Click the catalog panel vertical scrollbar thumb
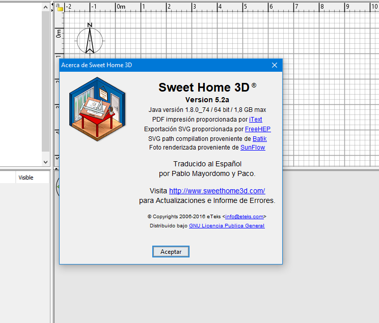The height and width of the screenshot is (323, 379). (x=45, y=81)
